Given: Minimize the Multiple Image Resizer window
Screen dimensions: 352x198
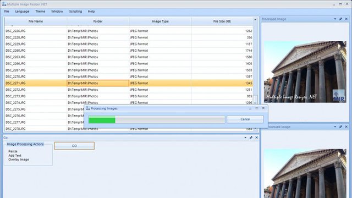Looking at the screenshot, I should pos(334,4).
